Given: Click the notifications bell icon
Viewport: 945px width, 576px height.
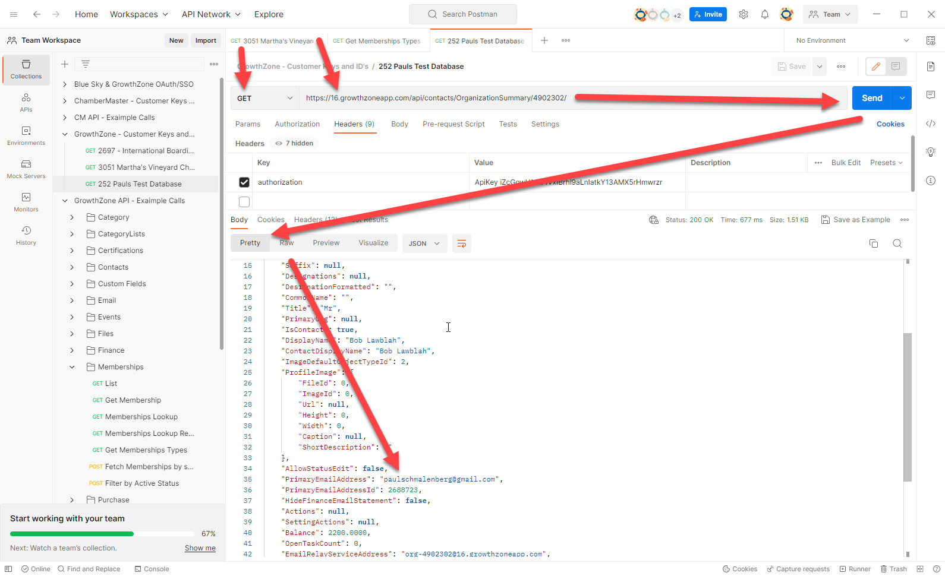Looking at the screenshot, I should [765, 14].
